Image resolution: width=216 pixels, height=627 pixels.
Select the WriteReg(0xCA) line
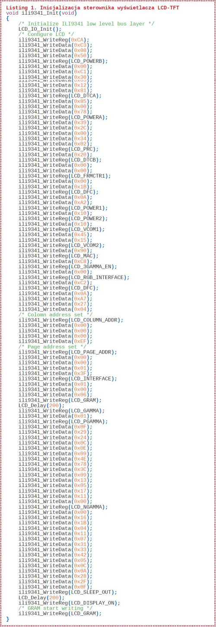point(54,39)
